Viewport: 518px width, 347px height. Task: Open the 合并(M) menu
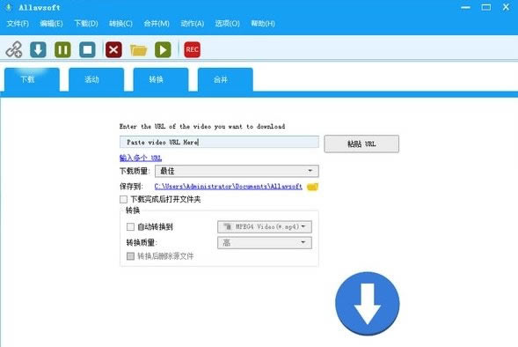[157, 24]
